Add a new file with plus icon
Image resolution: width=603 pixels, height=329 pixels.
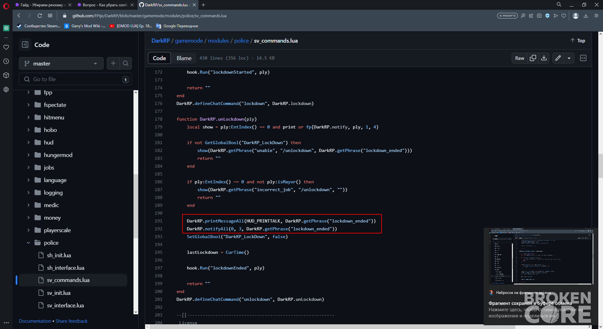pos(113,63)
